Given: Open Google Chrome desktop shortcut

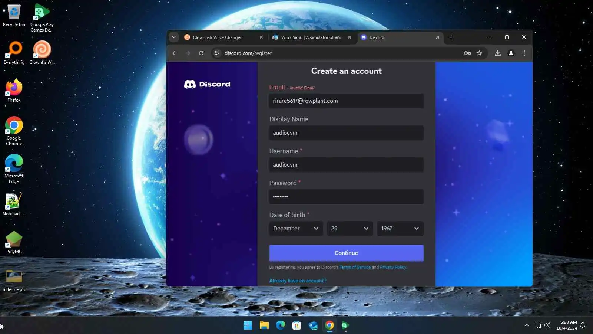Looking at the screenshot, I should point(14,131).
